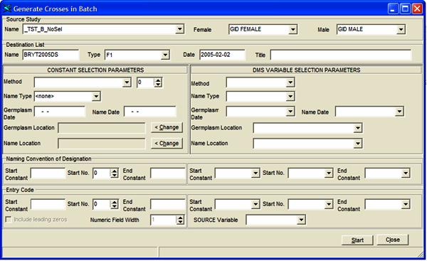Viewport: 427px width, 261px height.
Task: Click the application icon in title bar
Action: pos(7,9)
